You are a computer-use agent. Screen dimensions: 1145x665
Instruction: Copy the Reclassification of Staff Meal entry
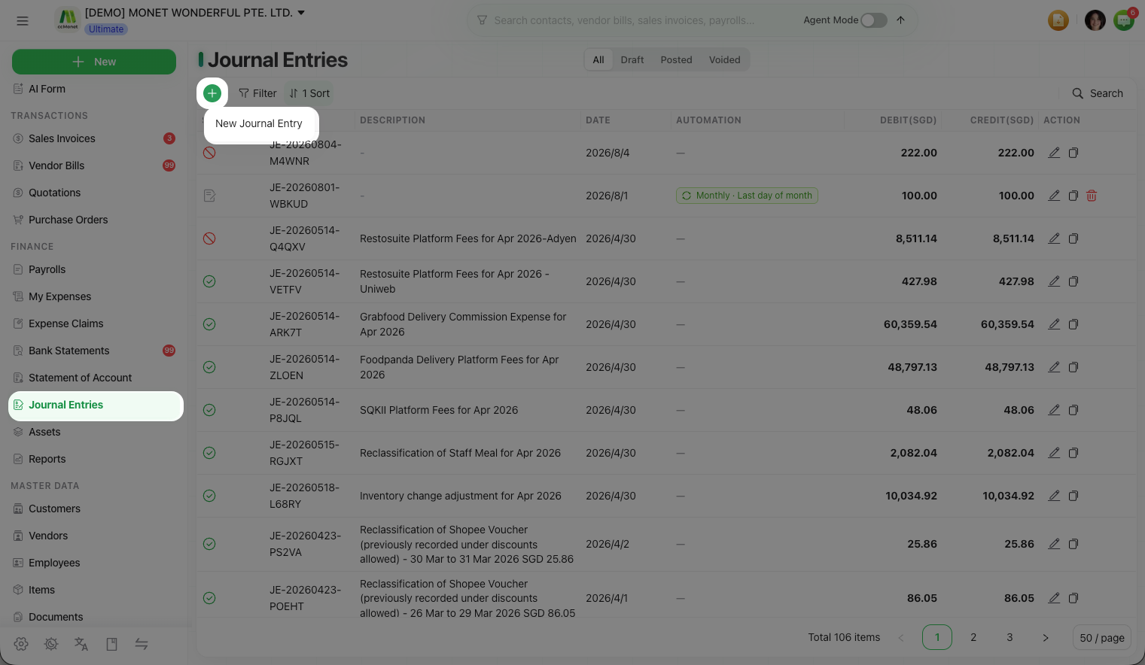(1073, 453)
